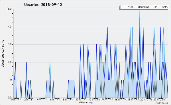
Task: Click the light blue Total legend line
Action: pyautogui.click(x=123, y=7)
